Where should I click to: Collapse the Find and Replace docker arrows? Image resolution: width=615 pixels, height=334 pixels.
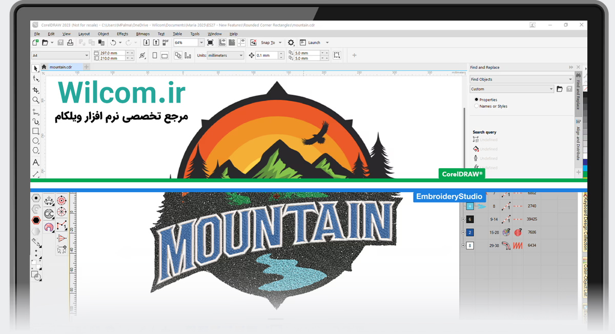tap(571, 67)
